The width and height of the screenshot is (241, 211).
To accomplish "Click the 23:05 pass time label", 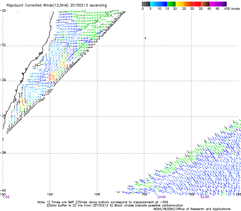I will click(x=161, y=197).
